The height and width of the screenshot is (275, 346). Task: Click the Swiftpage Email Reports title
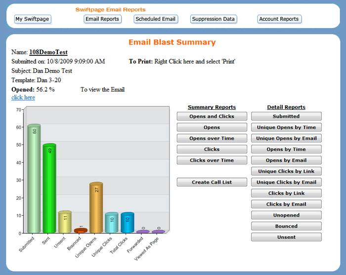[x=111, y=9]
